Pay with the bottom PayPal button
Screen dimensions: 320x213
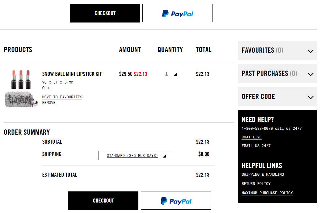[x=176, y=200]
